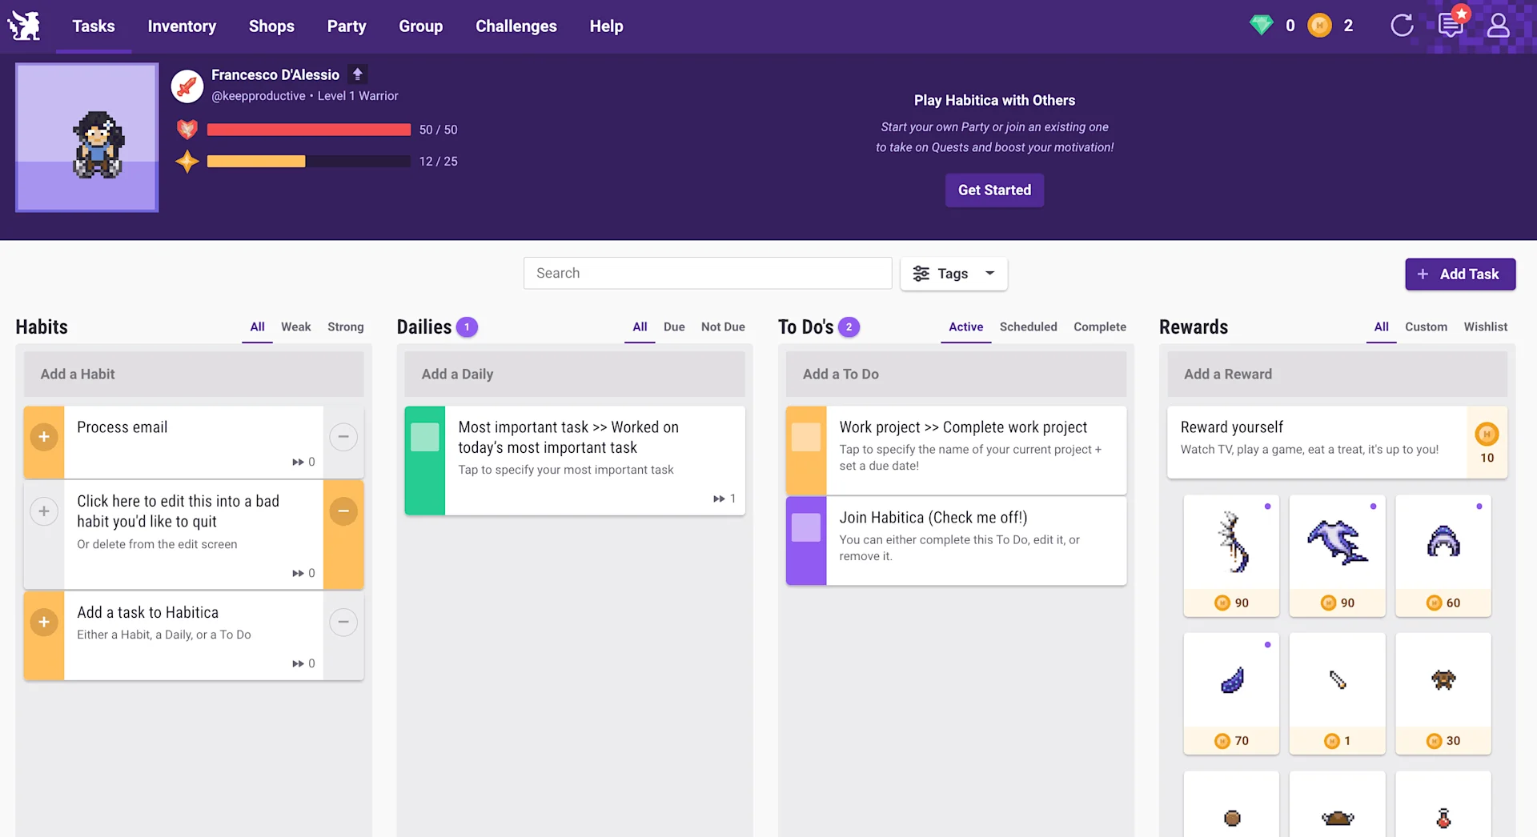Click the sync/refresh icon
The width and height of the screenshot is (1537, 837).
pyautogui.click(x=1402, y=26)
